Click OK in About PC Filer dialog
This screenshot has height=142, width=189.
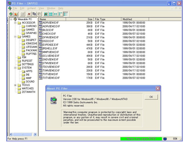151,97
